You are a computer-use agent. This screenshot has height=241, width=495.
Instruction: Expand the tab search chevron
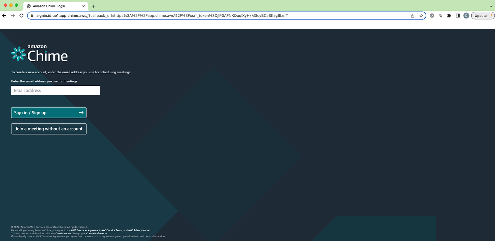491,6
